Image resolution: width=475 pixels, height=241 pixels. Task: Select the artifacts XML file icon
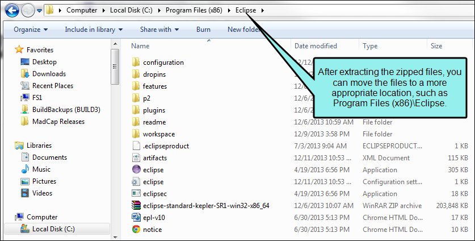136,157
